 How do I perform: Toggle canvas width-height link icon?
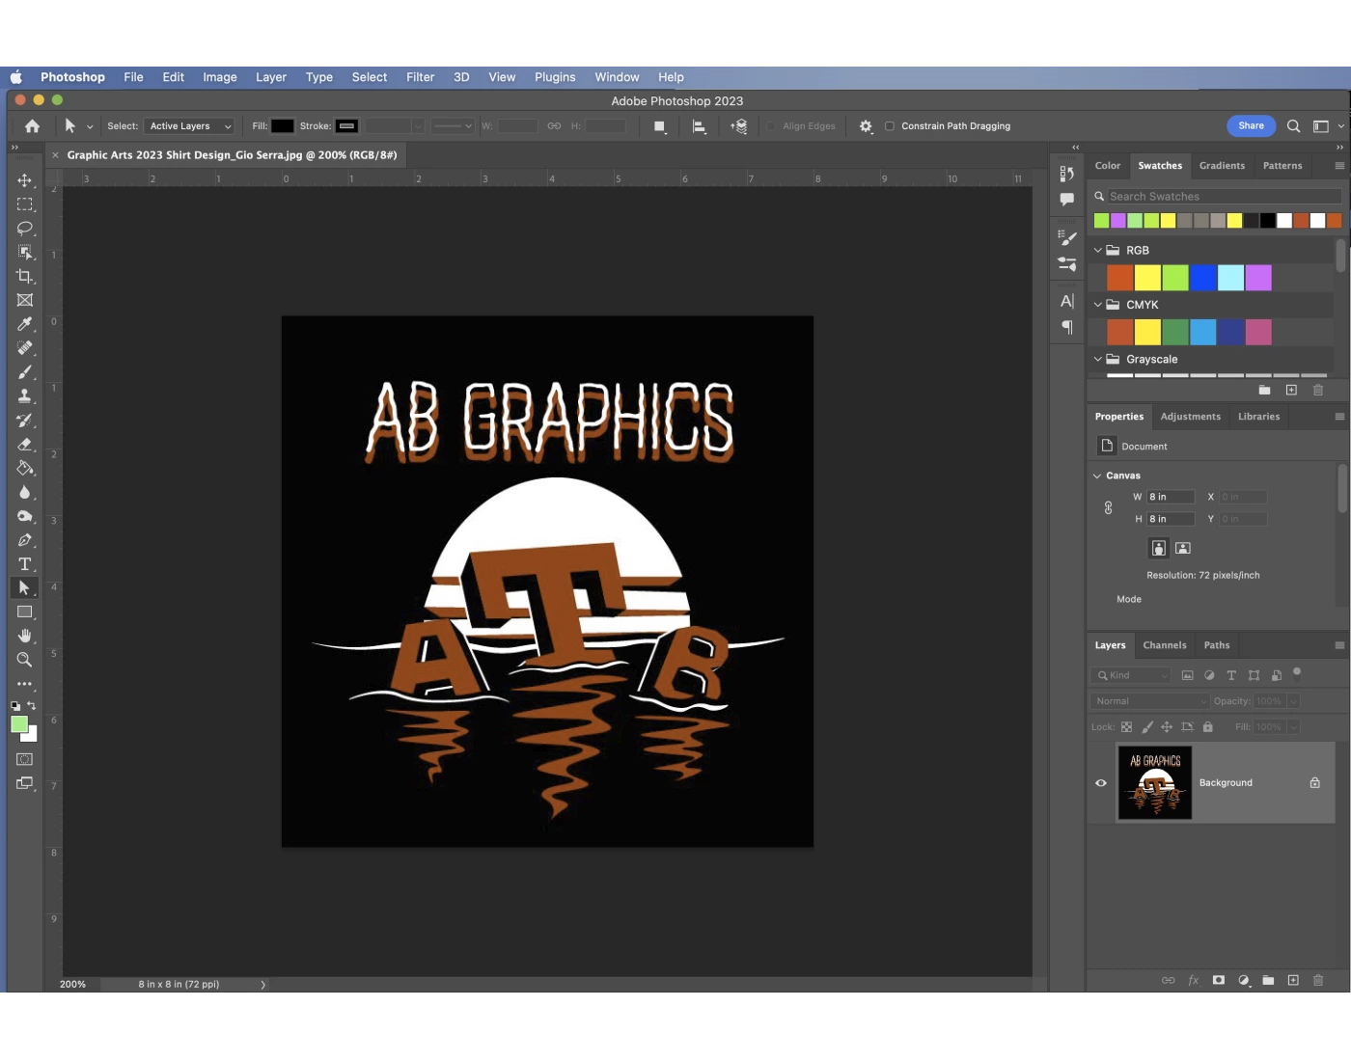1108,508
